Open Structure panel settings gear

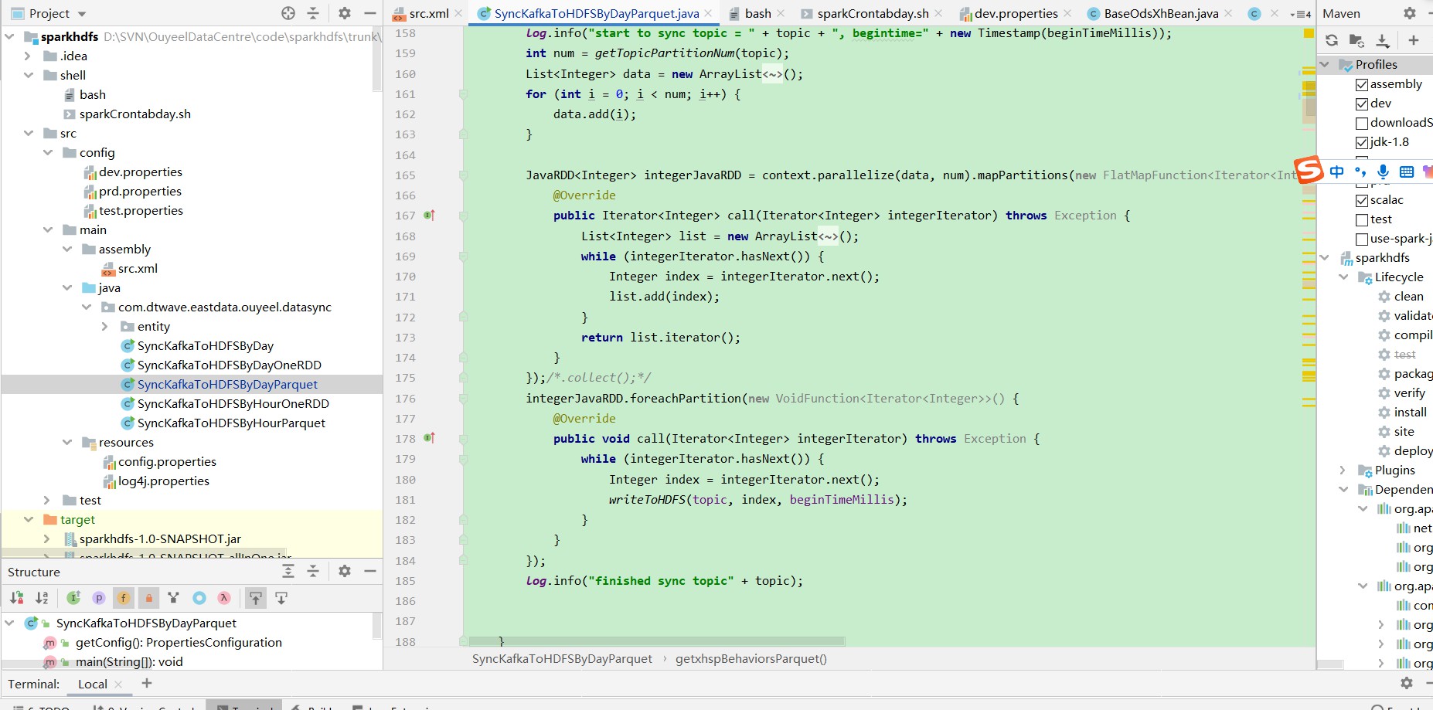click(345, 571)
